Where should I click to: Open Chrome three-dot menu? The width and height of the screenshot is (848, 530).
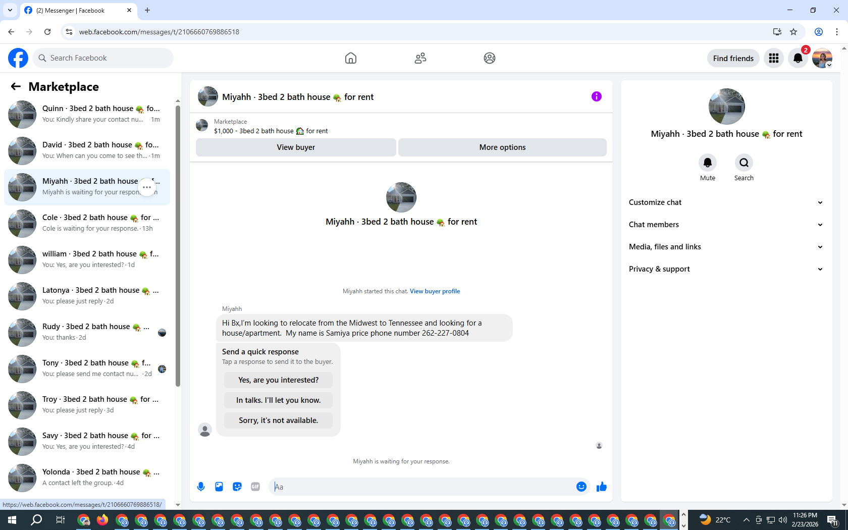837,32
